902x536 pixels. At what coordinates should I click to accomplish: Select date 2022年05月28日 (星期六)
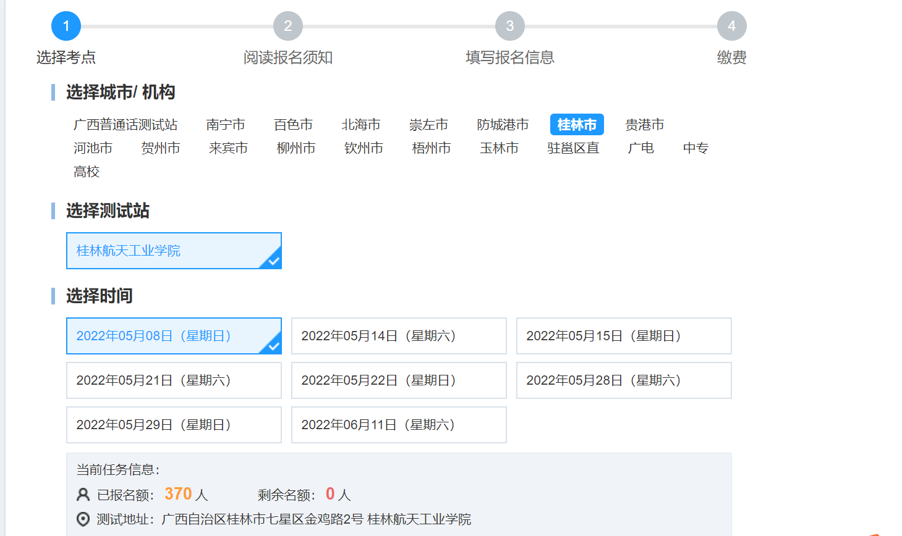tap(624, 380)
